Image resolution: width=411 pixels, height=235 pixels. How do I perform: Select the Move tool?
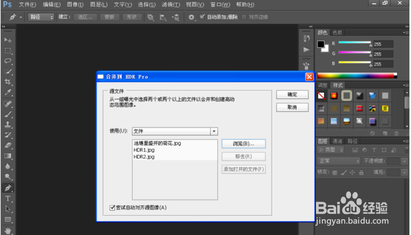click(8, 40)
